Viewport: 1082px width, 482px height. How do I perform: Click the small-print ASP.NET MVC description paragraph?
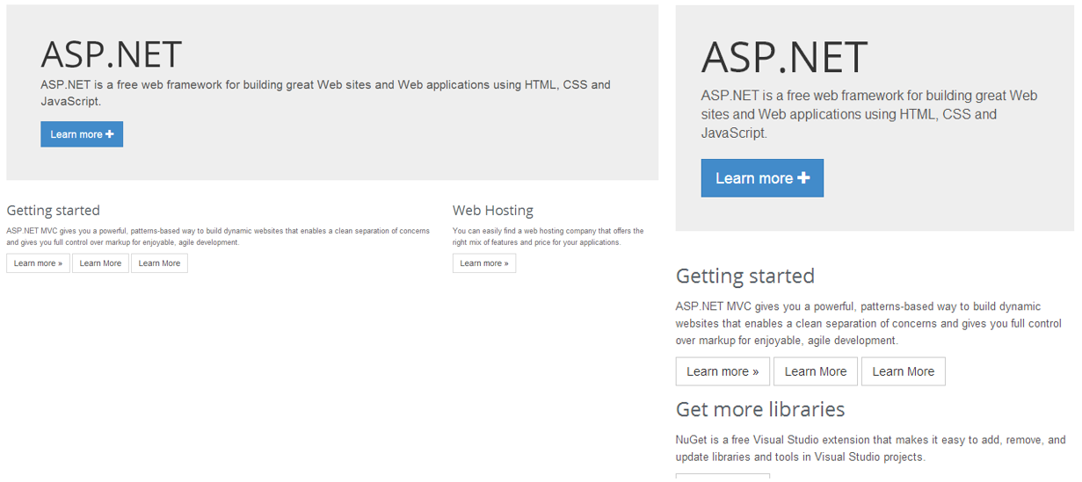pyautogui.click(x=217, y=237)
